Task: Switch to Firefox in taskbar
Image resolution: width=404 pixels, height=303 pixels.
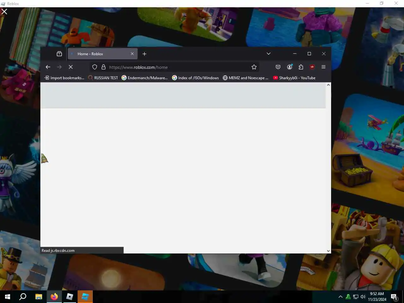Action: pyautogui.click(x=54, y=297)
